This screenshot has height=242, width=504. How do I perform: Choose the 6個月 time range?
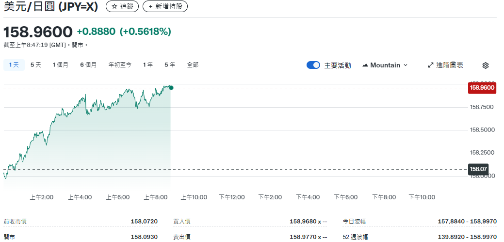point(88,65)
